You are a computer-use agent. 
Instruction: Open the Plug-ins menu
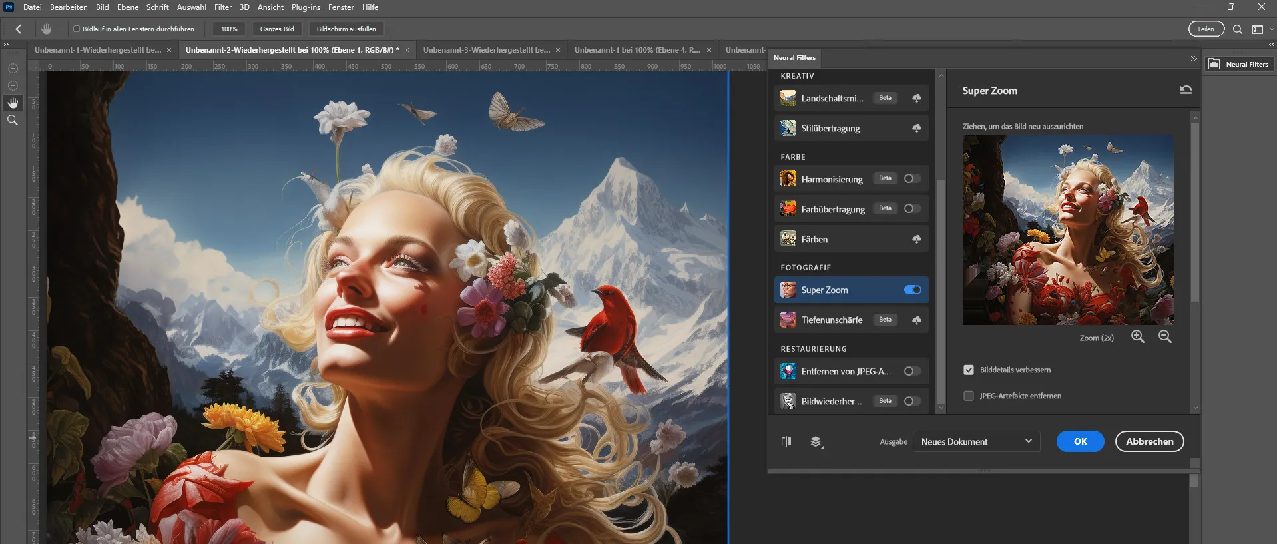click(x=306, y=7)
